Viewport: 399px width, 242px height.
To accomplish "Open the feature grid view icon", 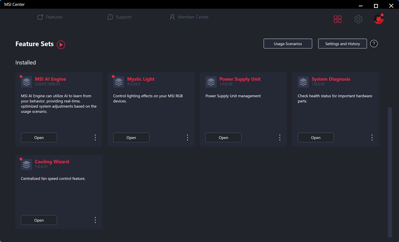I will tap(337, 19).
